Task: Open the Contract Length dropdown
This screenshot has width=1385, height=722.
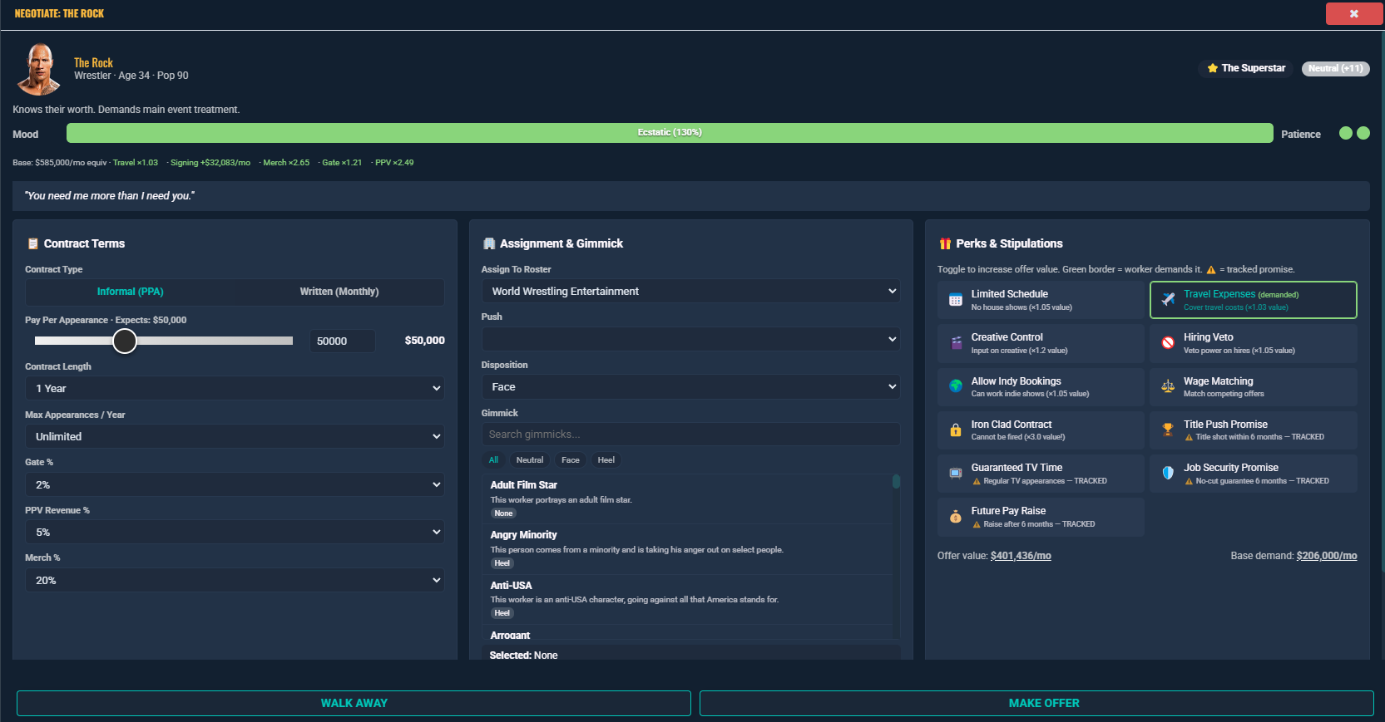Action: pos(235,388)
